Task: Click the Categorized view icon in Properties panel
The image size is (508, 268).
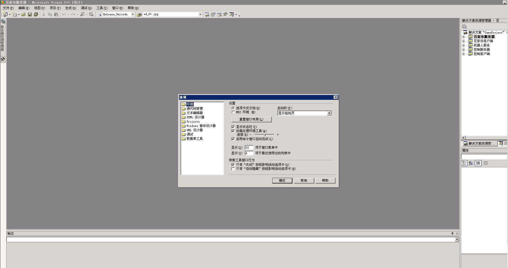Action: pyautogui.click(x=464, y=163)
